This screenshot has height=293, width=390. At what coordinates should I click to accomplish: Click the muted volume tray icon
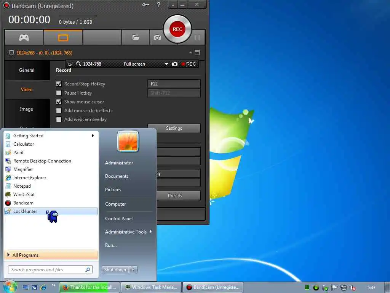[352, 288]
